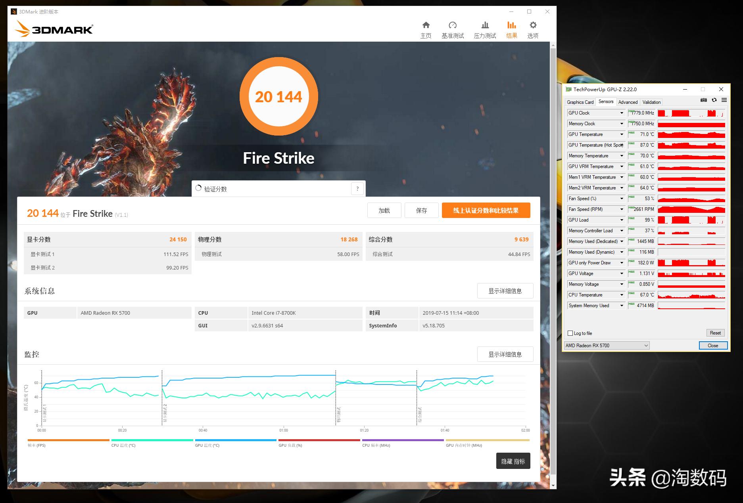The height and width of the screenshot is (503, 743).
Task: Toggle the Log to file checkbox
Action: click(x=570, y=333)
